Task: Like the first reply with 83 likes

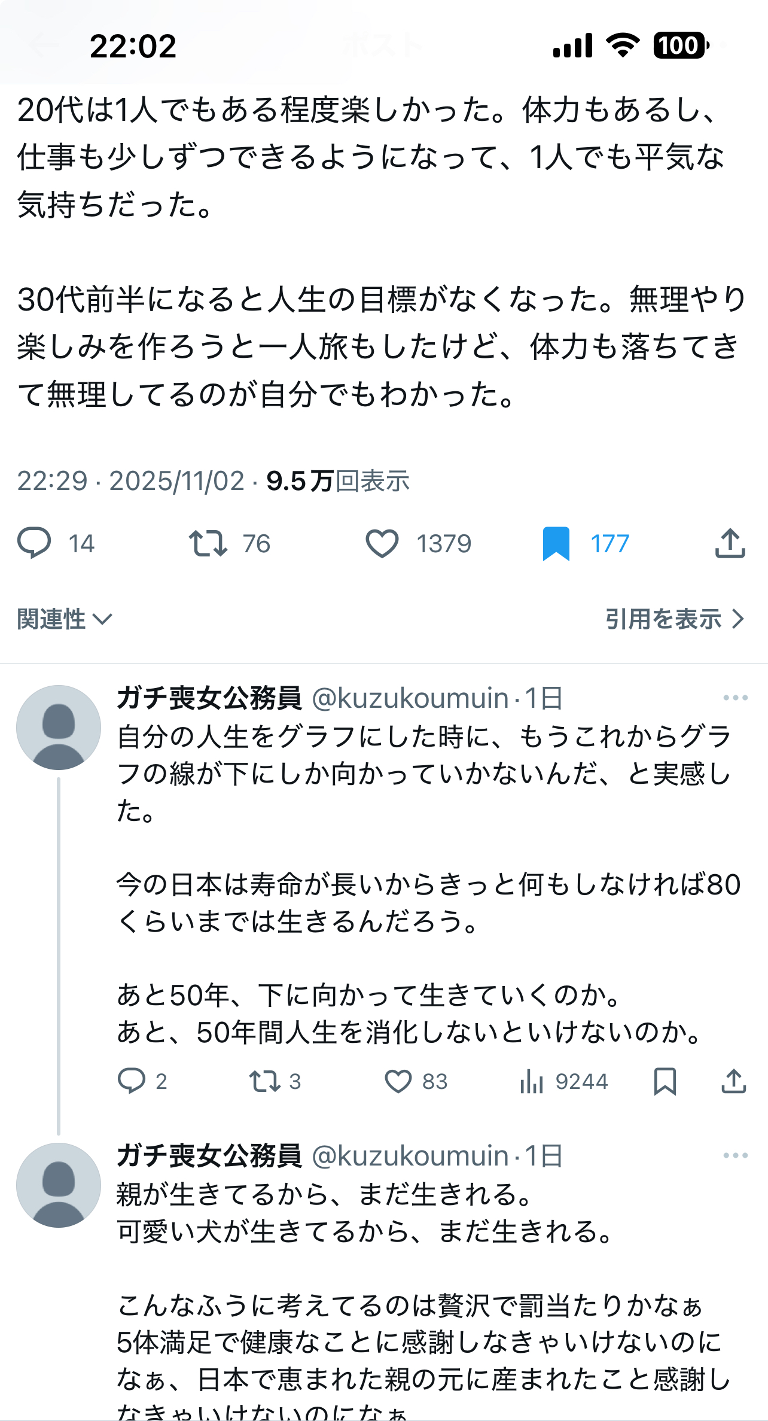Action: coord(398,1081)
